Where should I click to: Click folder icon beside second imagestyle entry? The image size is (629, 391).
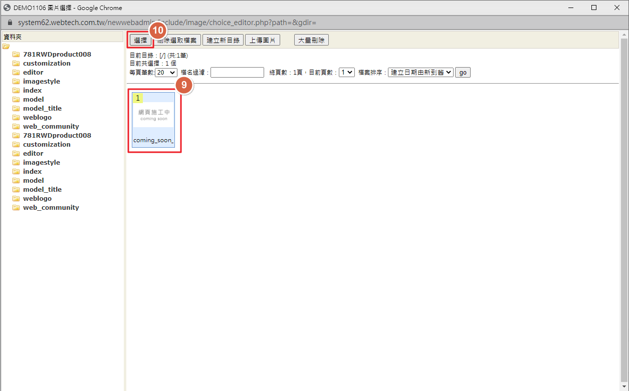[16, 163]
